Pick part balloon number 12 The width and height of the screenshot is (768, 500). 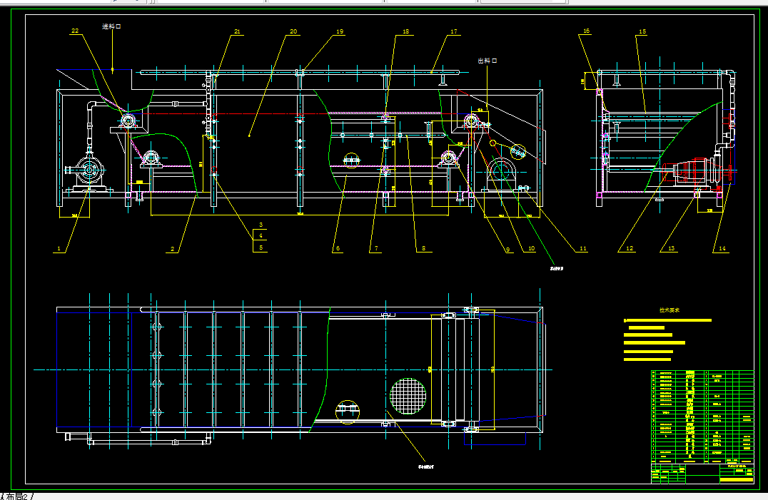pos(630,248)
